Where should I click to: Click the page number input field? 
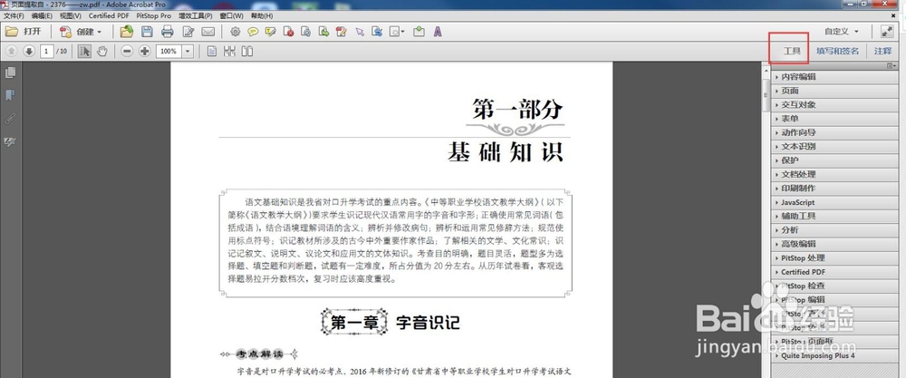pyautogui.click(x=47, y=52)
